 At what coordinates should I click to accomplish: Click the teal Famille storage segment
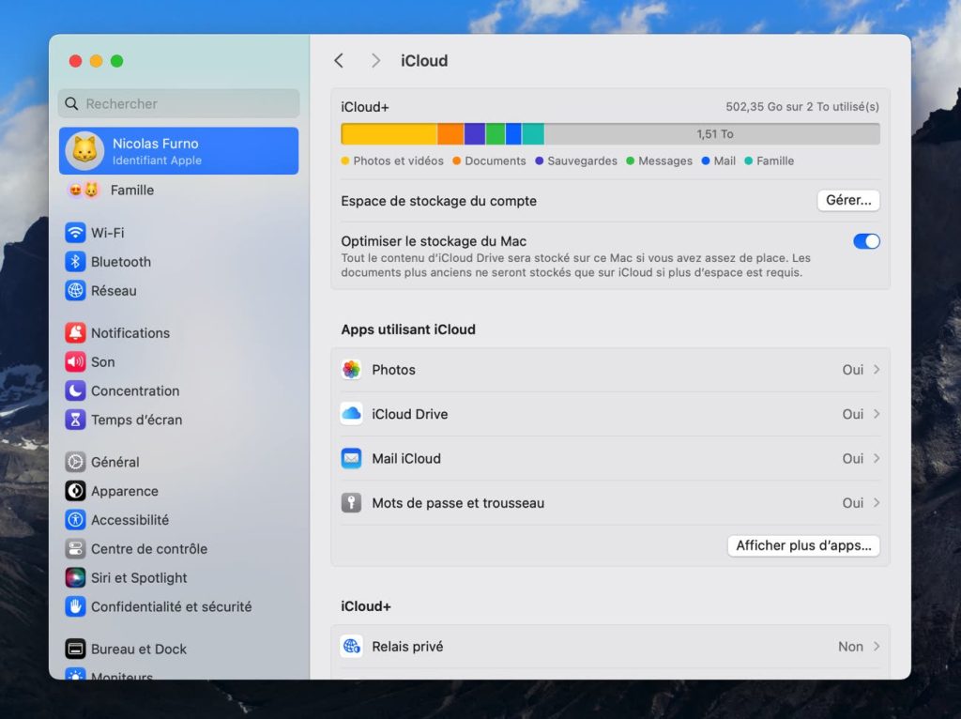click(533, 133)
